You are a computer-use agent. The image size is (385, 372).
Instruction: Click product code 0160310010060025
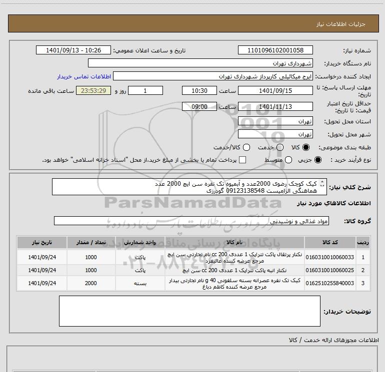(x=330, y=270)
